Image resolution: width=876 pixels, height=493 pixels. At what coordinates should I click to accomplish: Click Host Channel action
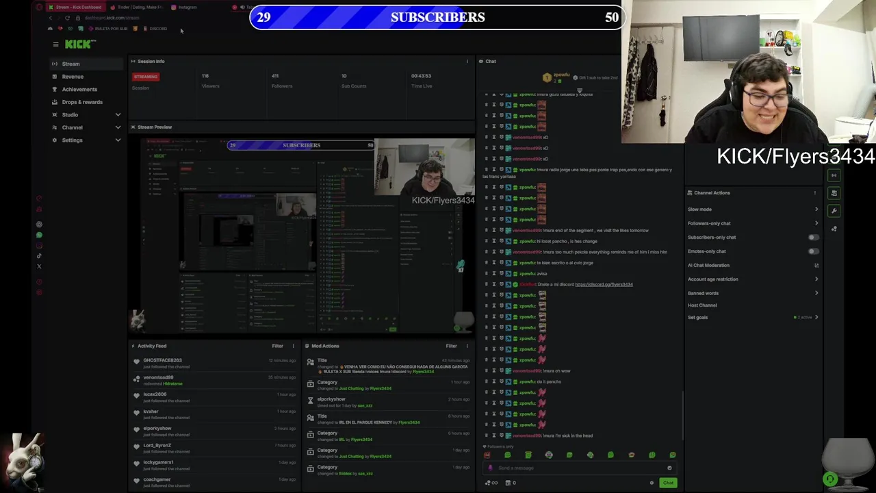tap(702, 305)
